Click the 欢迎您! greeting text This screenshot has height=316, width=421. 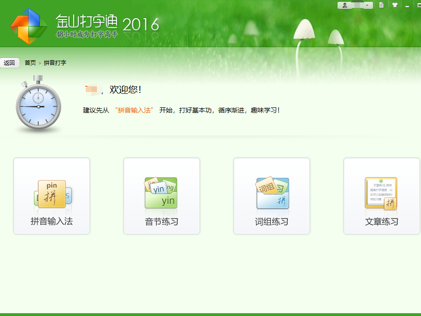tap(125, 90)
